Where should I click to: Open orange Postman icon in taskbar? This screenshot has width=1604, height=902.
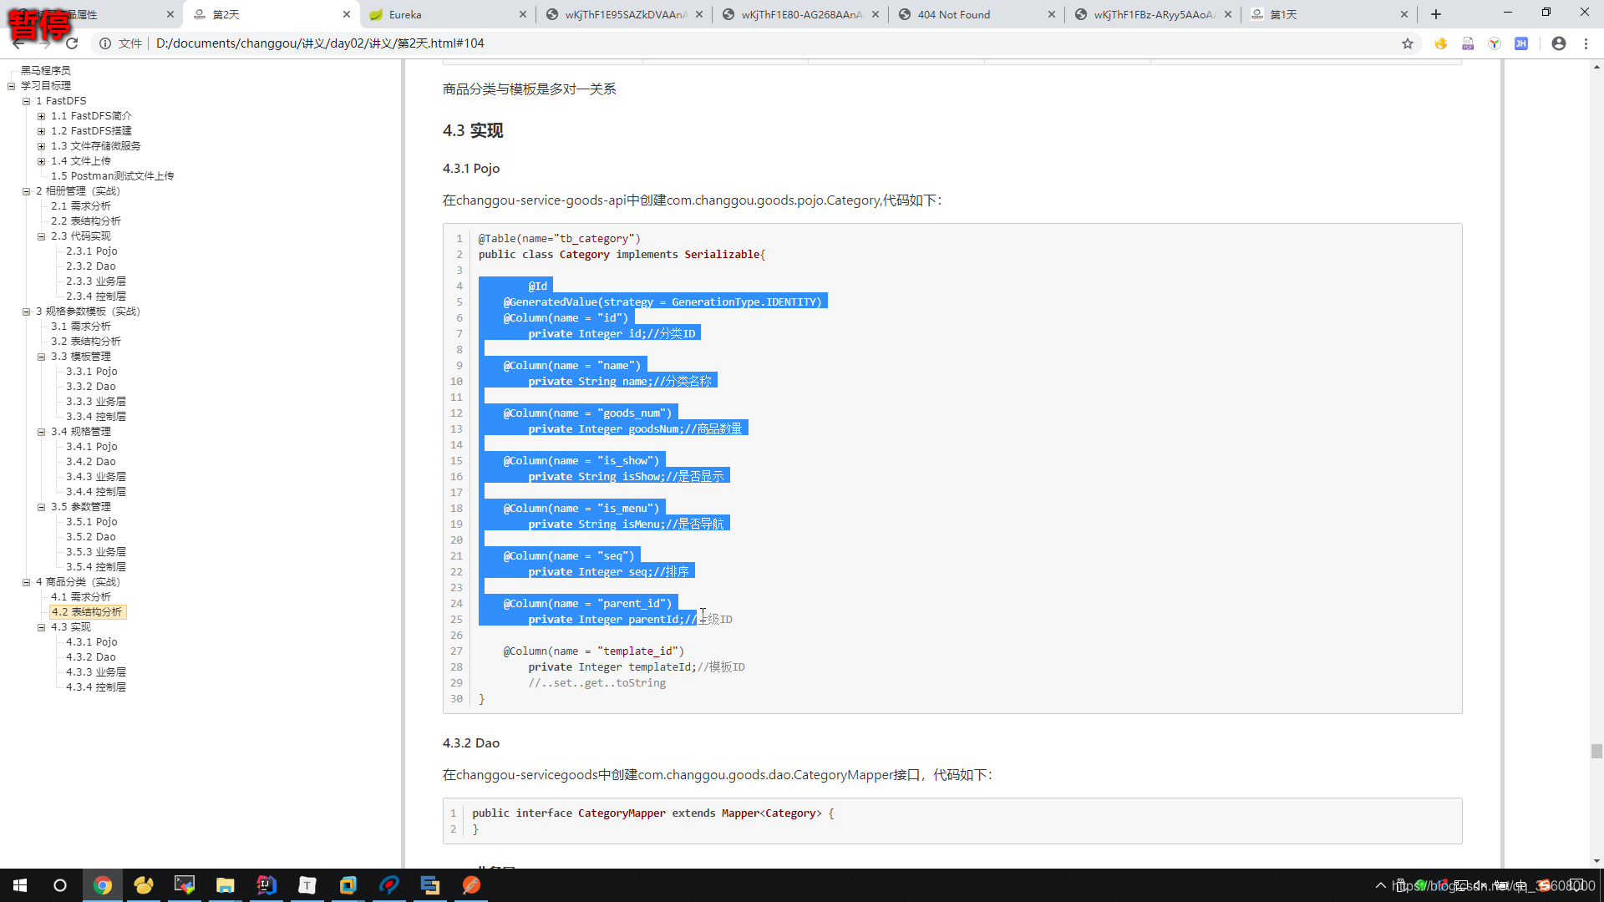(471, 885)
